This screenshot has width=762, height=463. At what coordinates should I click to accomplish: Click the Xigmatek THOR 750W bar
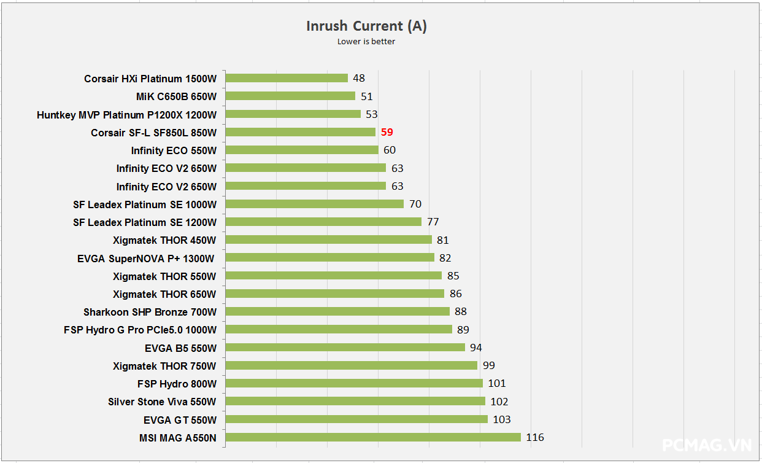(x=352, y=365)
